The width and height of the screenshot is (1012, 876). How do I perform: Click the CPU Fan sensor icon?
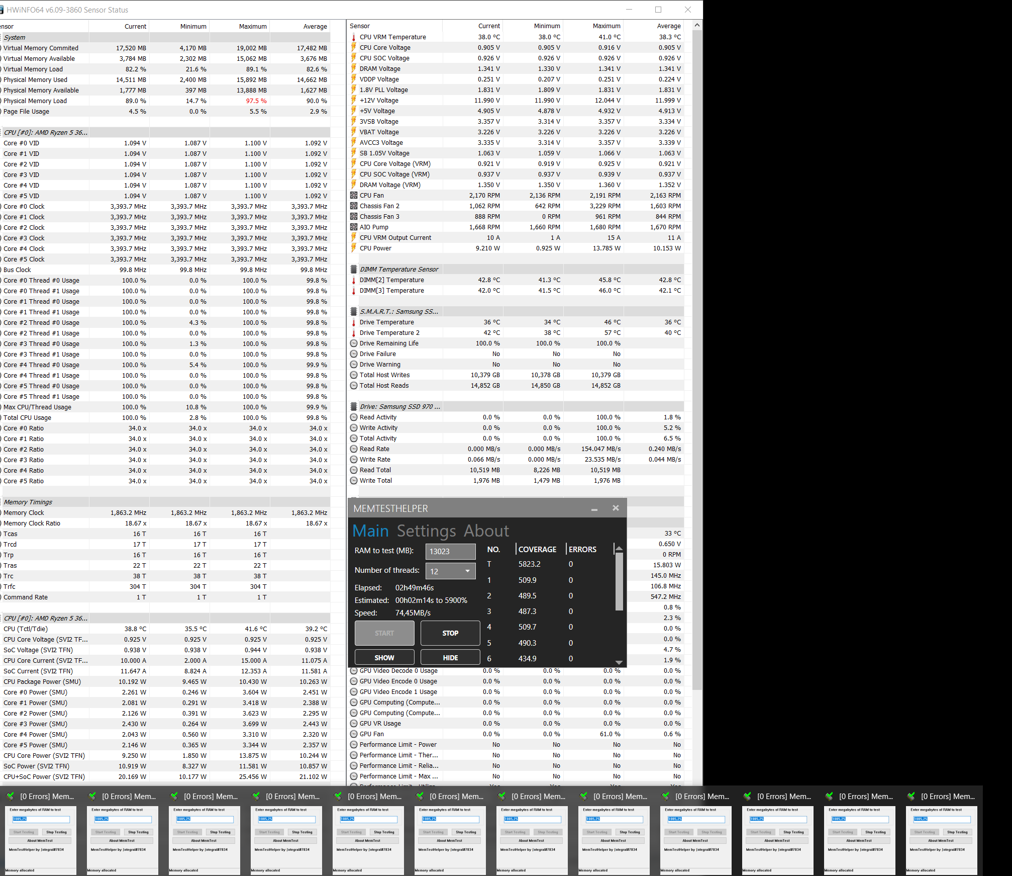click(354, 196)
